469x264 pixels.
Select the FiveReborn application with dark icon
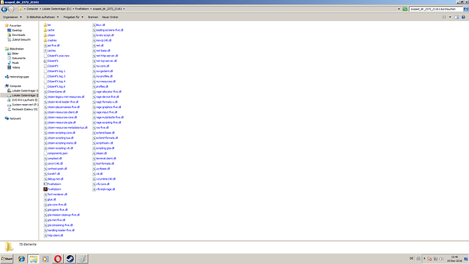52,189
